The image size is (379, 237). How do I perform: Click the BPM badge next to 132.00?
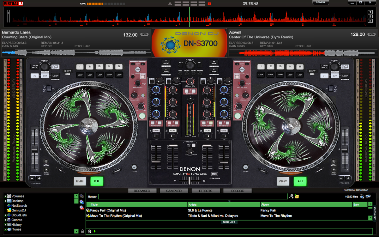[144, 35]
